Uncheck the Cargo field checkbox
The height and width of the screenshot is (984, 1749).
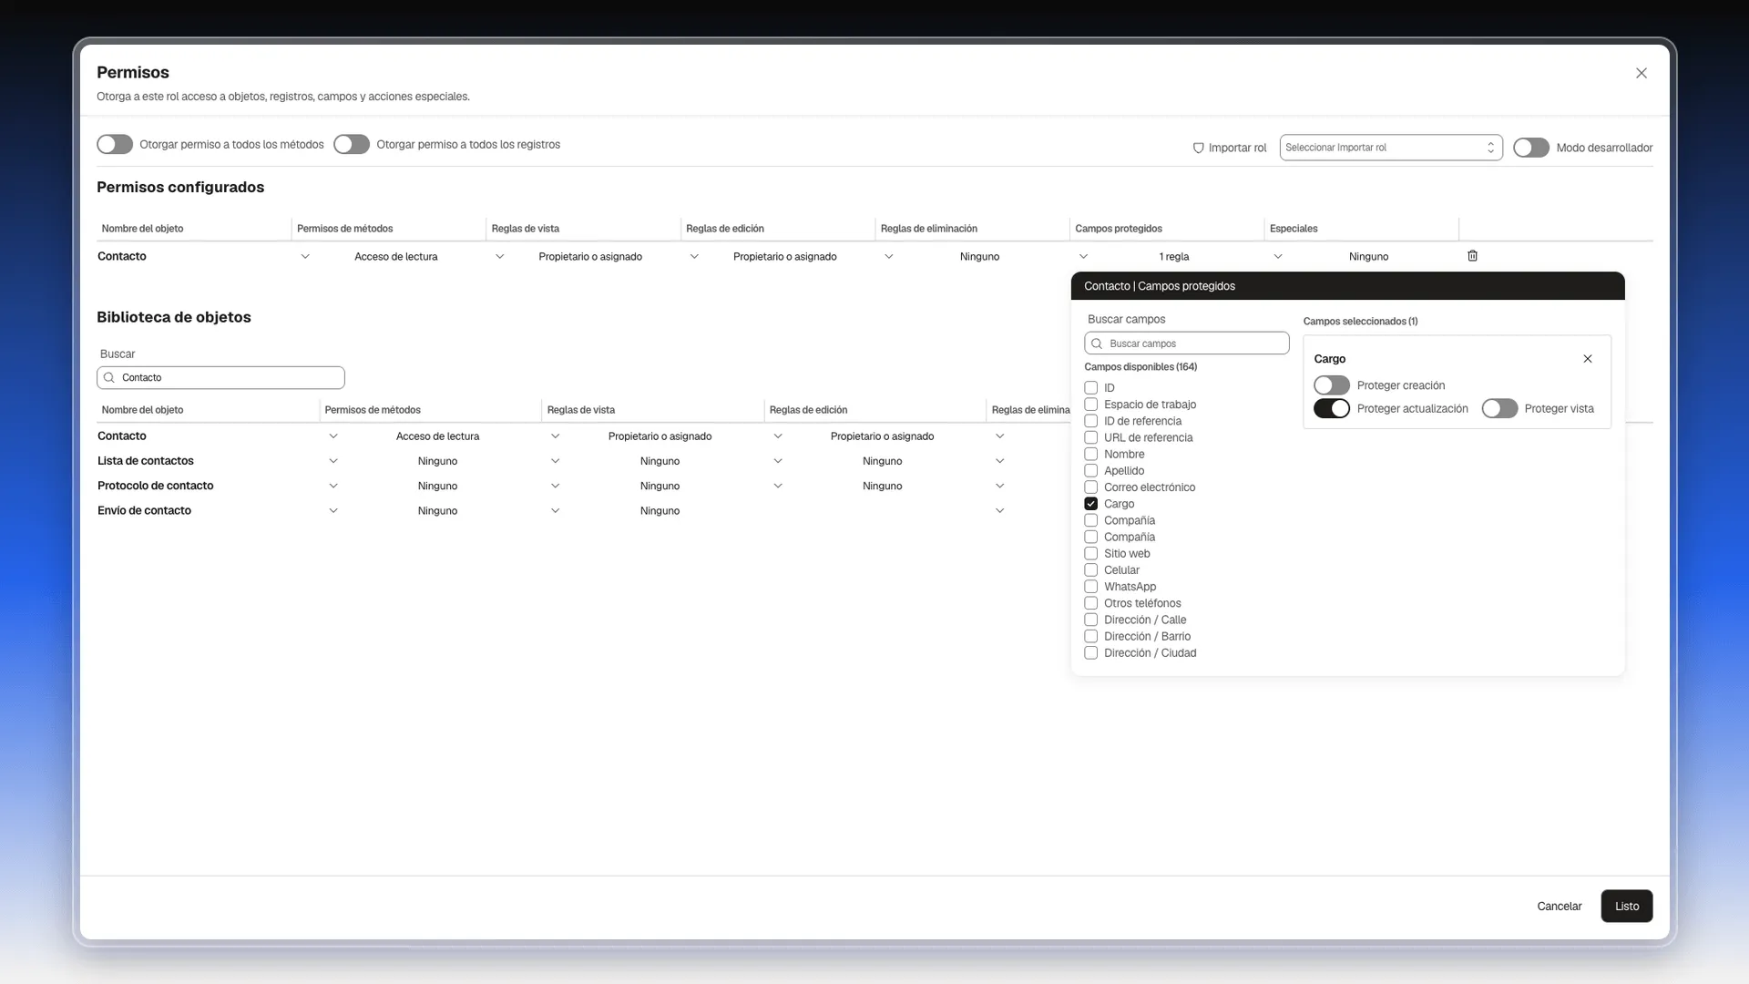click(x=1090, y=504)
